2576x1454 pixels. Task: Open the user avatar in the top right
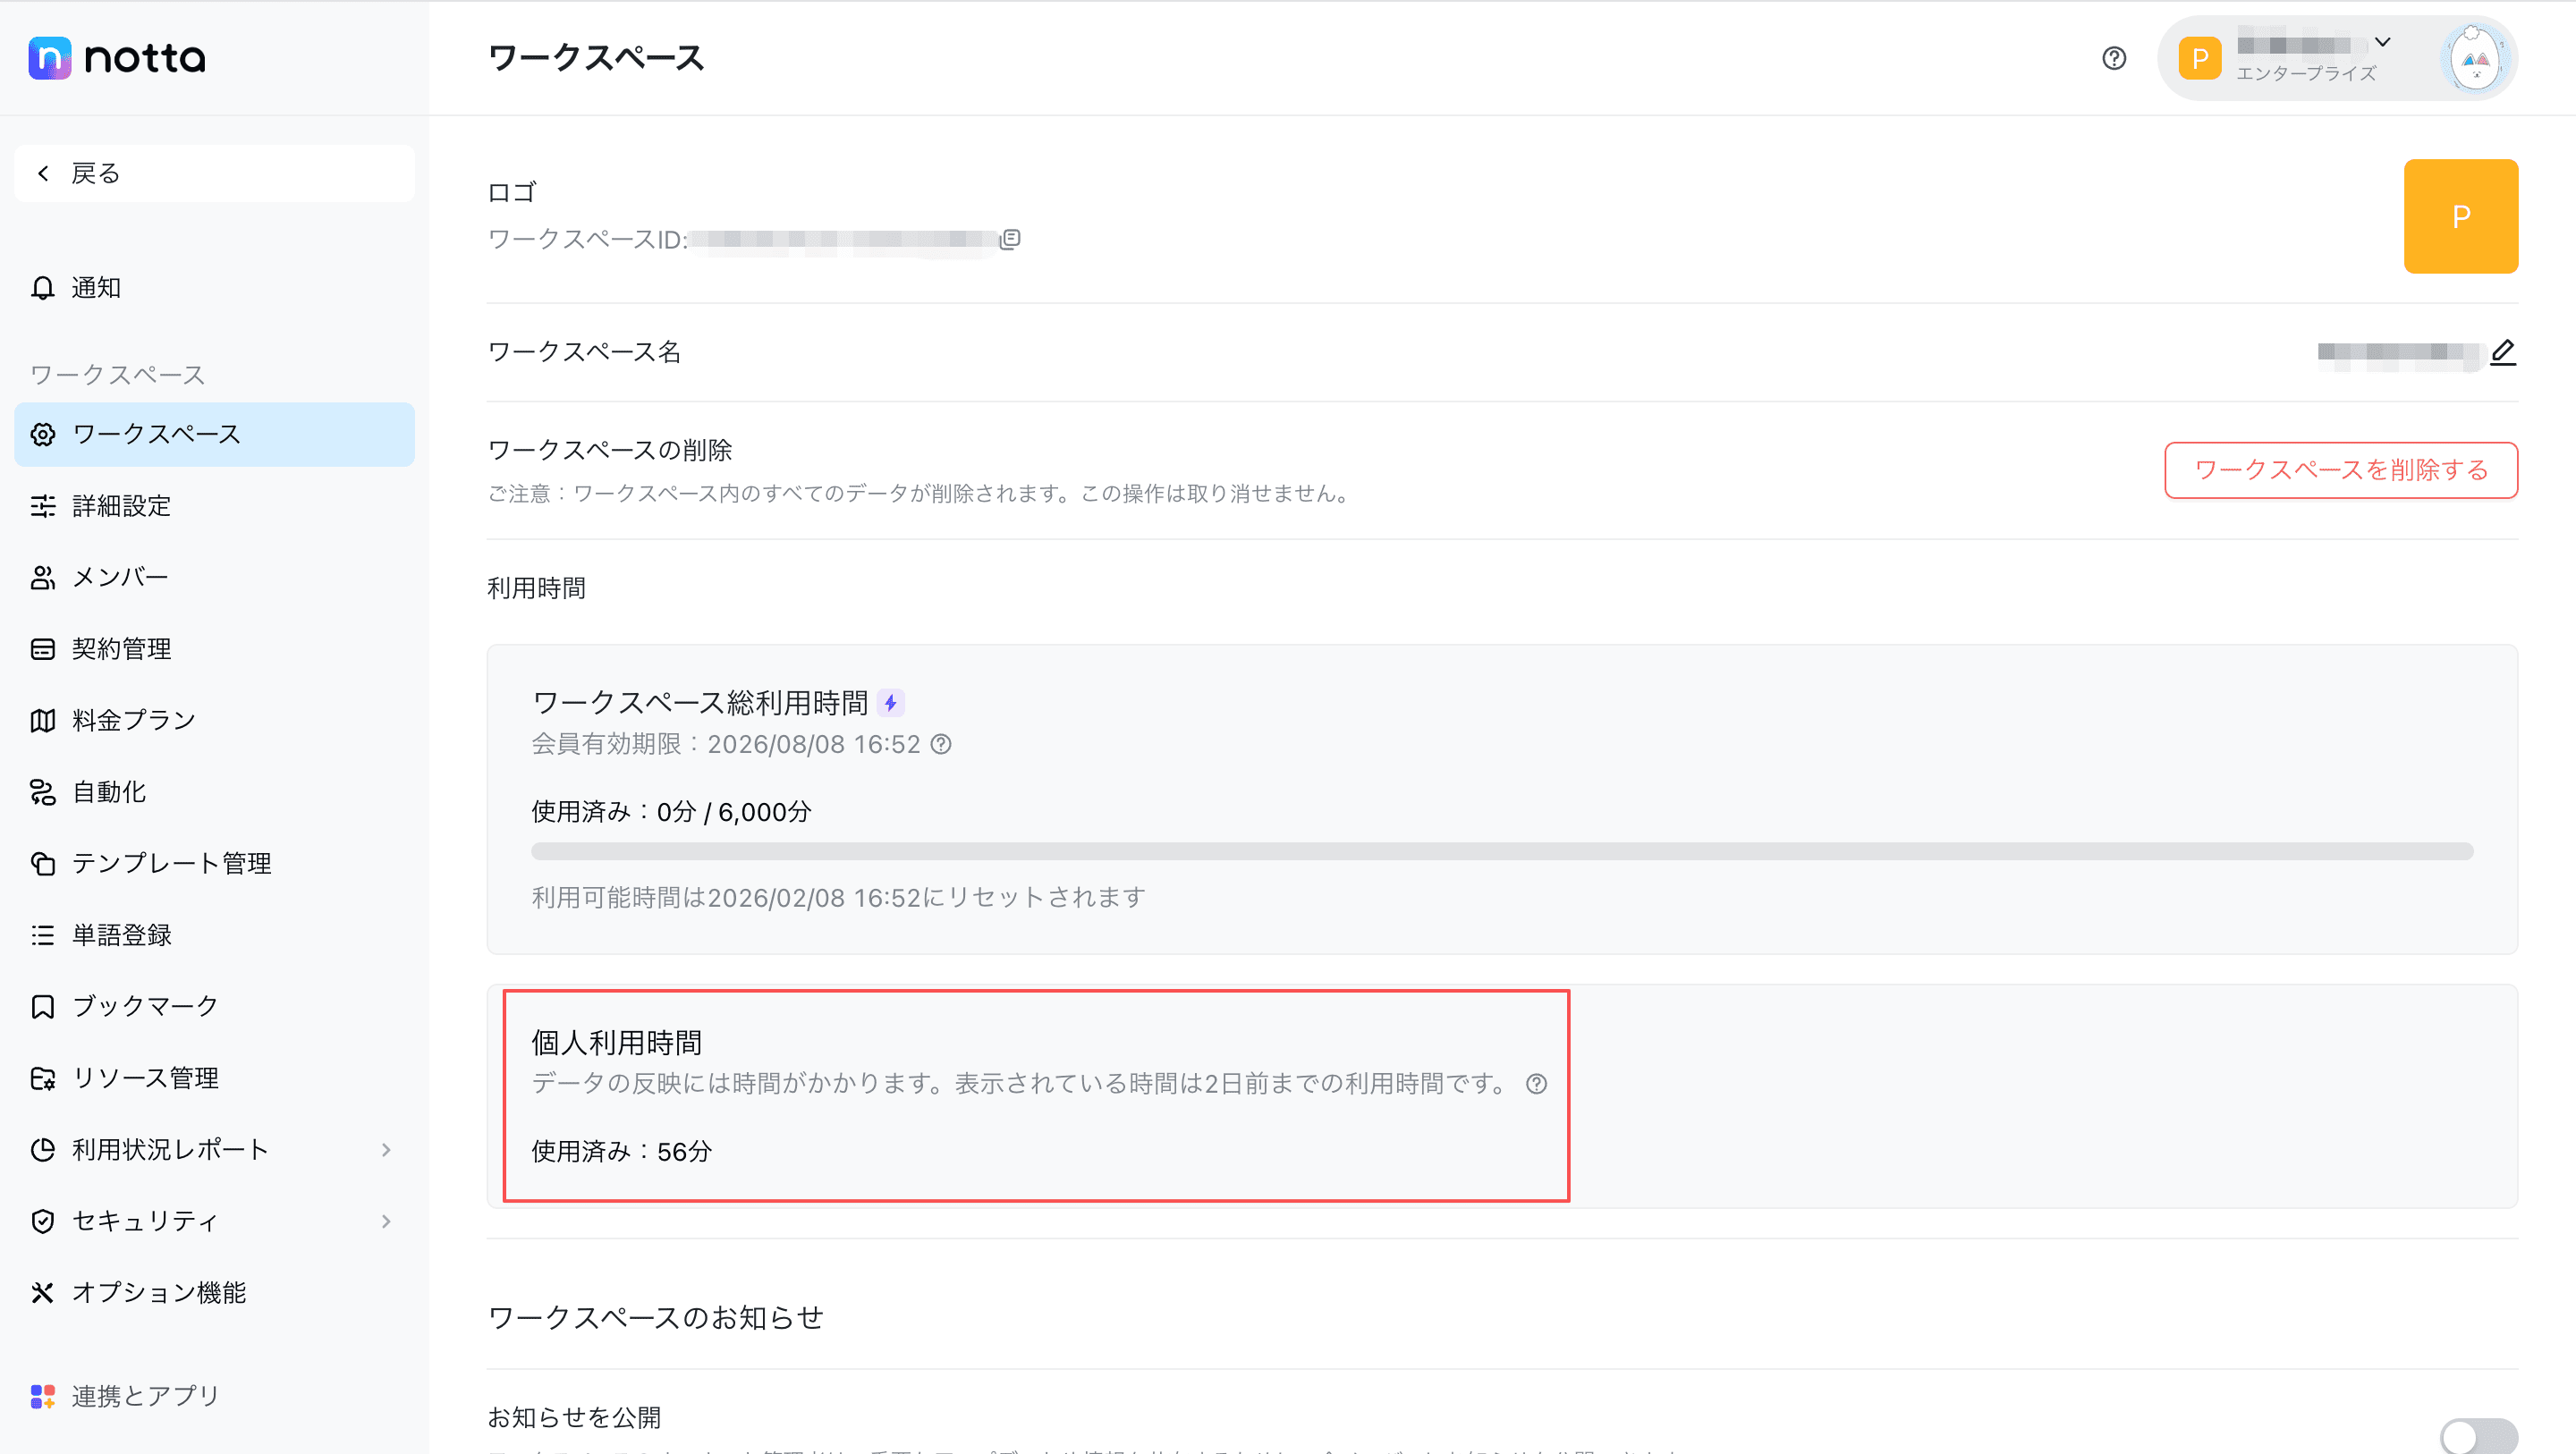click(x=2476, y=59)
